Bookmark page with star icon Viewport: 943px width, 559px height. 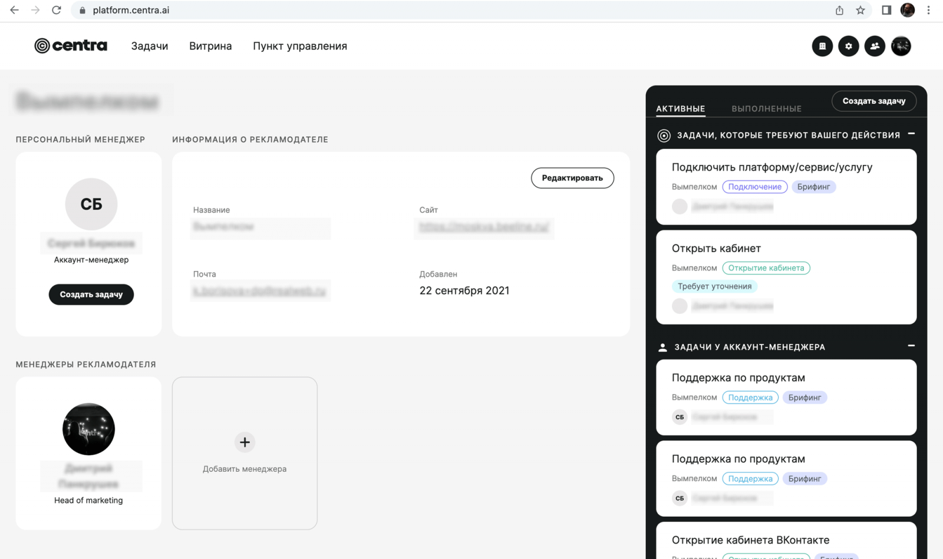(860, 10)
